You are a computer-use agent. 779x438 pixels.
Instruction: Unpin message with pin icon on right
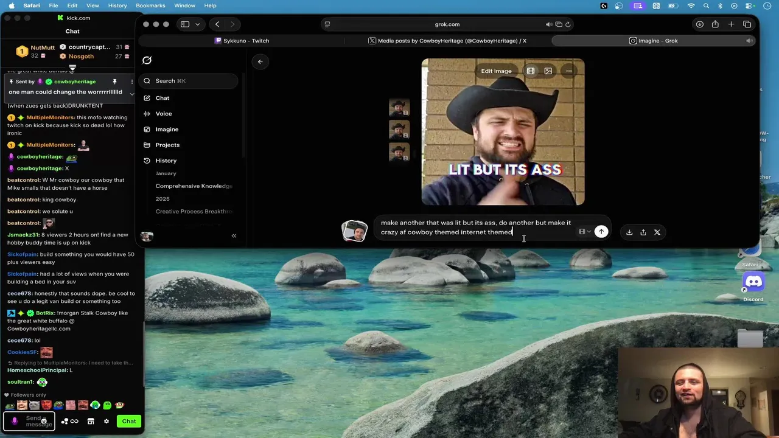(x=114, y=82)
